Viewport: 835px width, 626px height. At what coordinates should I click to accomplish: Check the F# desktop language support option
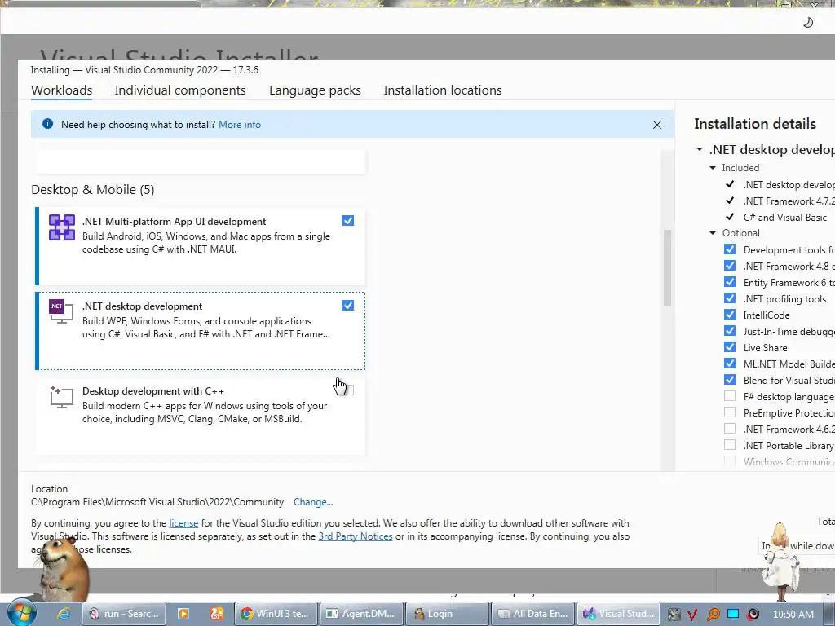[730, 396]
